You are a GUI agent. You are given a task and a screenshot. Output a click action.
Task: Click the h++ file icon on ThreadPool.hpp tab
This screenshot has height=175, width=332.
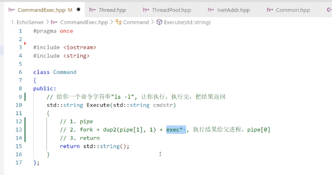pos(146,10)
